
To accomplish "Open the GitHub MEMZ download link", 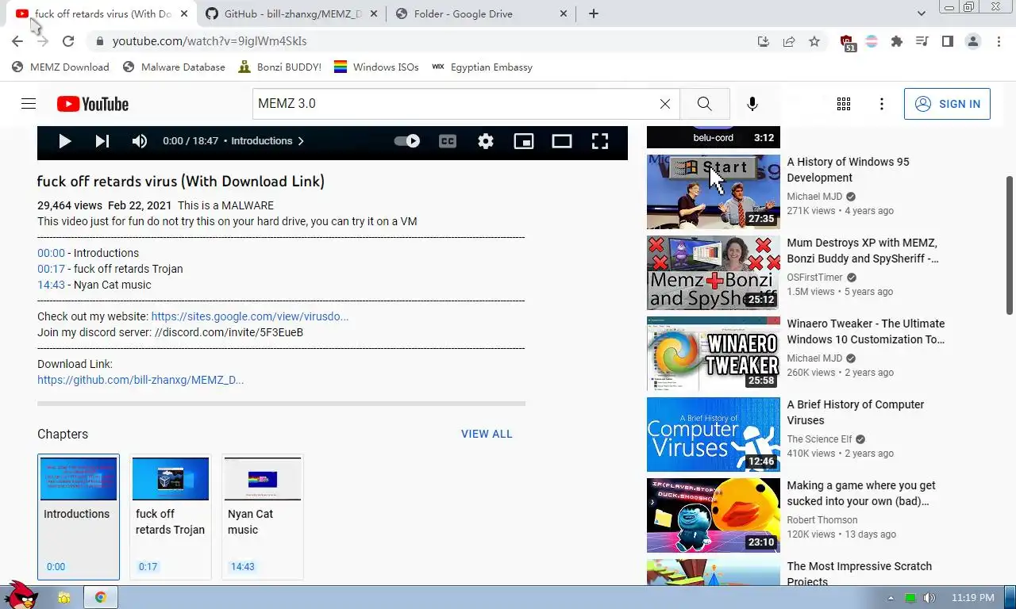I will [x=140, y=380].
